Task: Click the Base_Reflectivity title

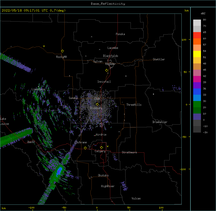Action: pos(108,4)
